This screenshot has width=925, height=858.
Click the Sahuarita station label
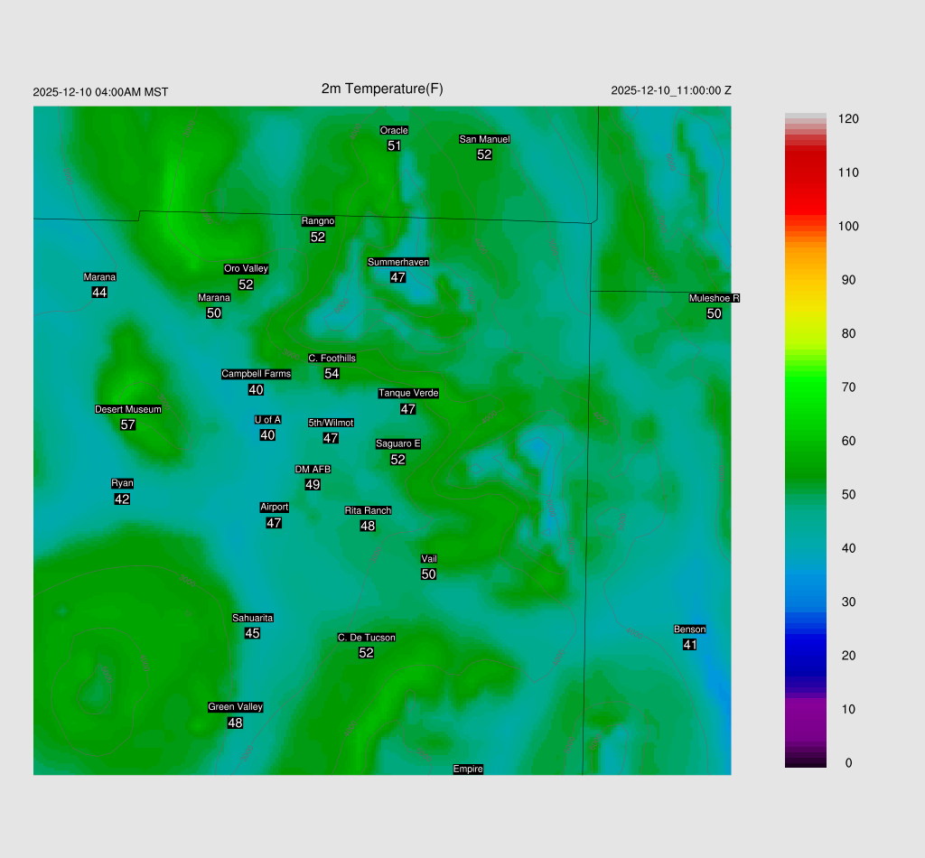pos(253,619)
